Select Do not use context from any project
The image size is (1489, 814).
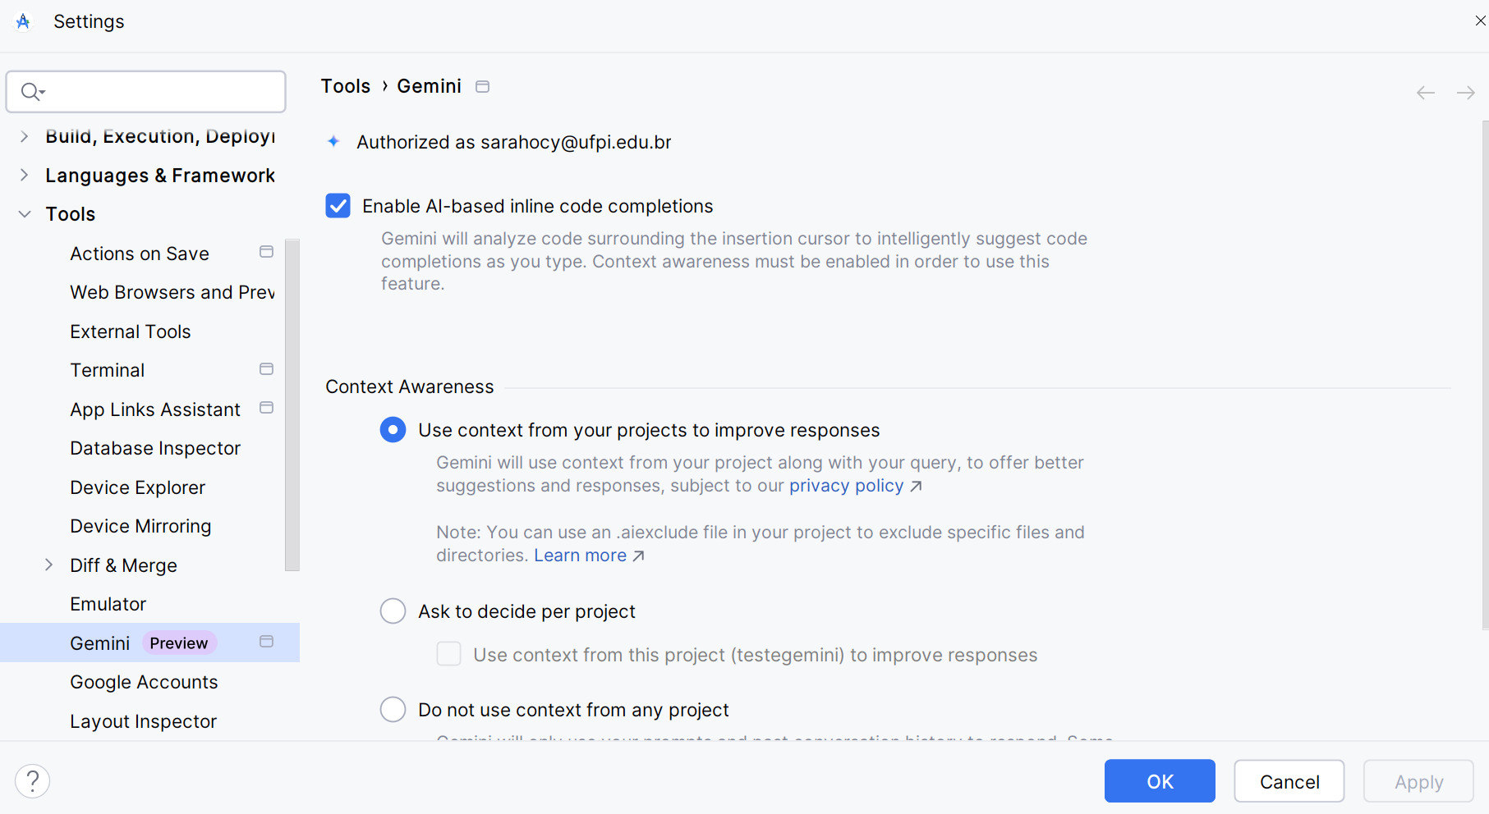tap(393, 710)
